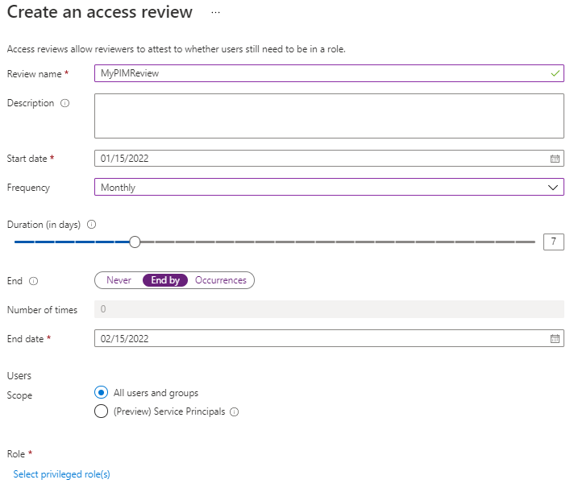The width and height of the screenshot is (574, 492).
Task: Expand the Frequency dropdown
Action: click(x=322, y=188)
